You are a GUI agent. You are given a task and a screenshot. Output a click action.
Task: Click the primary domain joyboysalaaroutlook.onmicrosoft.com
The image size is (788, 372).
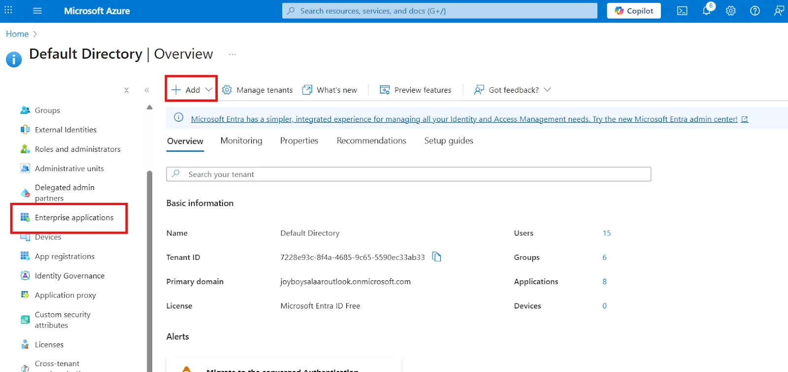pos(345,281)
